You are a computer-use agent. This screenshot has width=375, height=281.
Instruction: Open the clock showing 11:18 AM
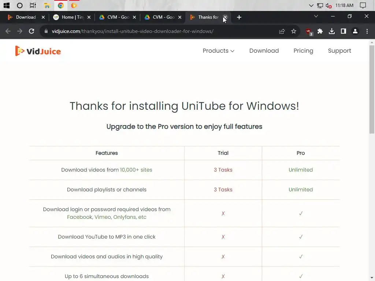click(344, 5)
